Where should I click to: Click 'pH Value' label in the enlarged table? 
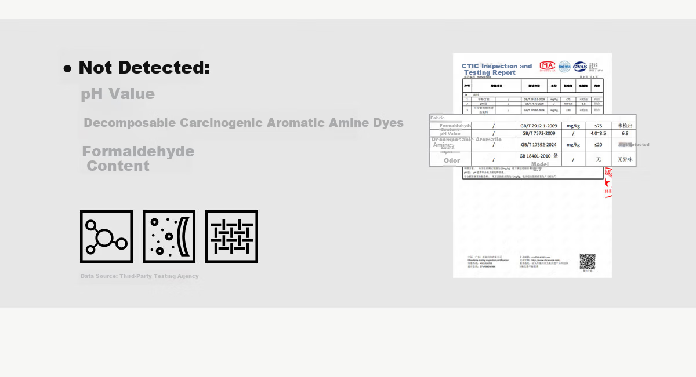450,133
